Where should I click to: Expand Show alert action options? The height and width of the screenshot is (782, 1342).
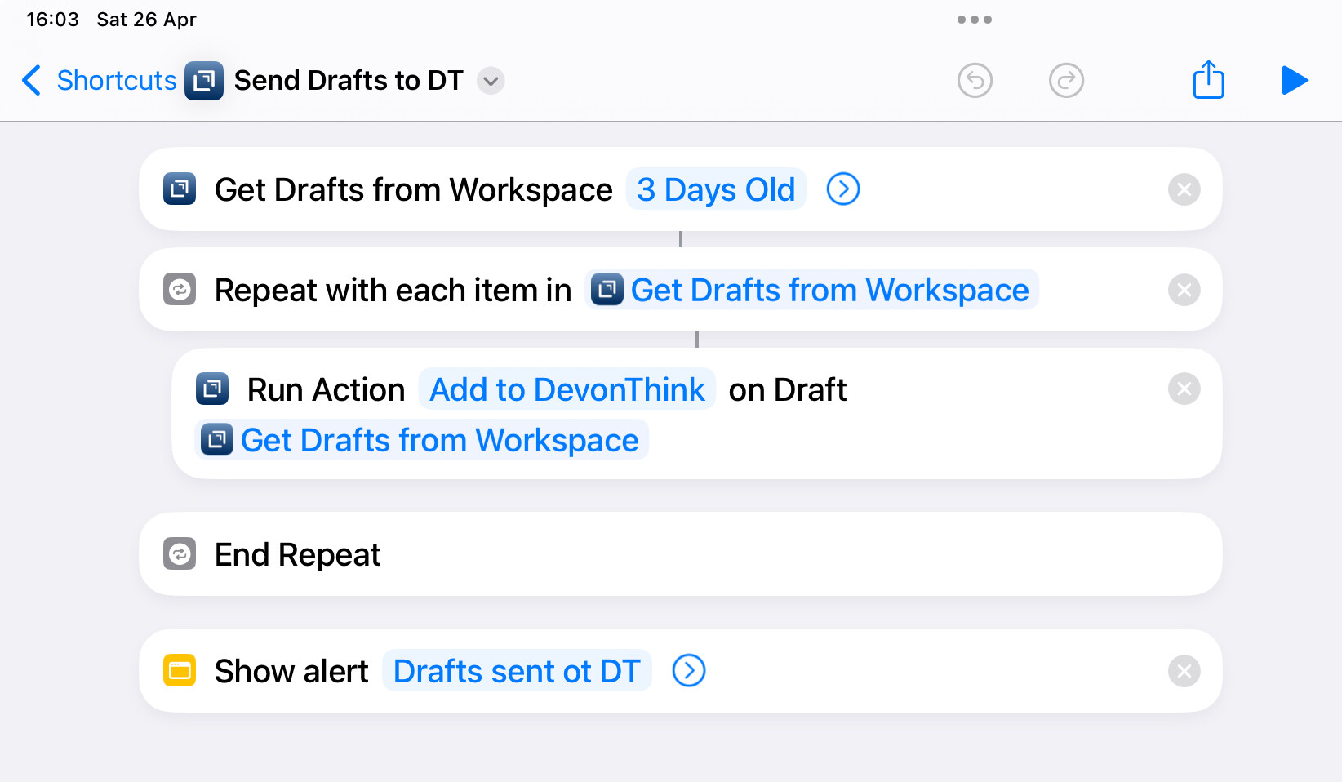[689, 671]
